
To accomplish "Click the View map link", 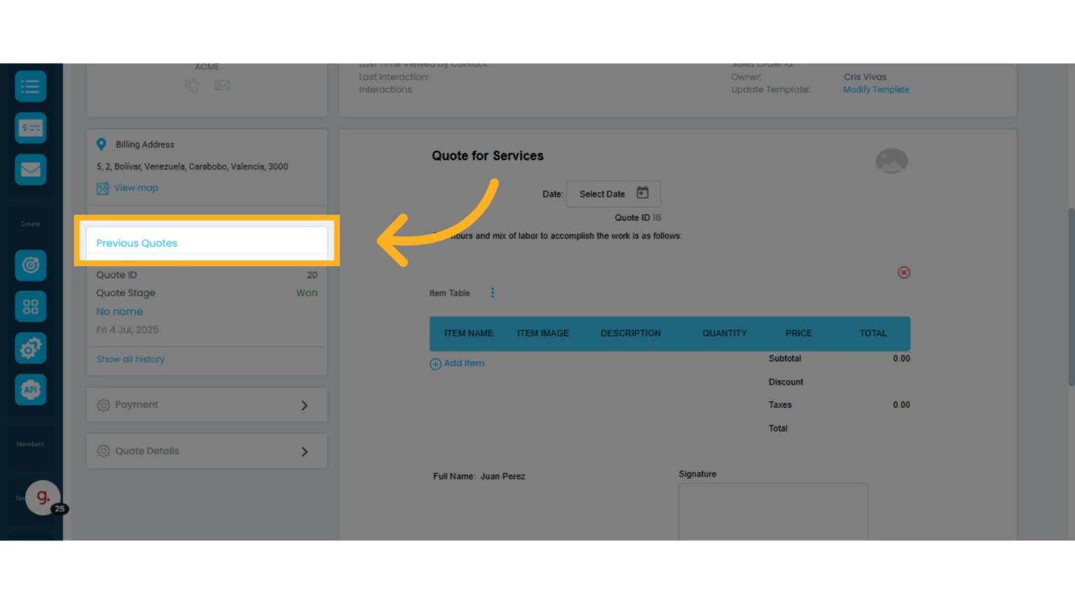I will point(136,188).
